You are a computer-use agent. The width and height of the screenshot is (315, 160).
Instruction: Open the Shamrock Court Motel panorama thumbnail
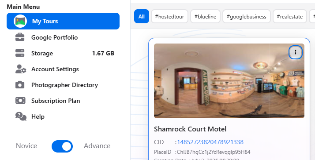pyautogui.click(x=229, y=81)
